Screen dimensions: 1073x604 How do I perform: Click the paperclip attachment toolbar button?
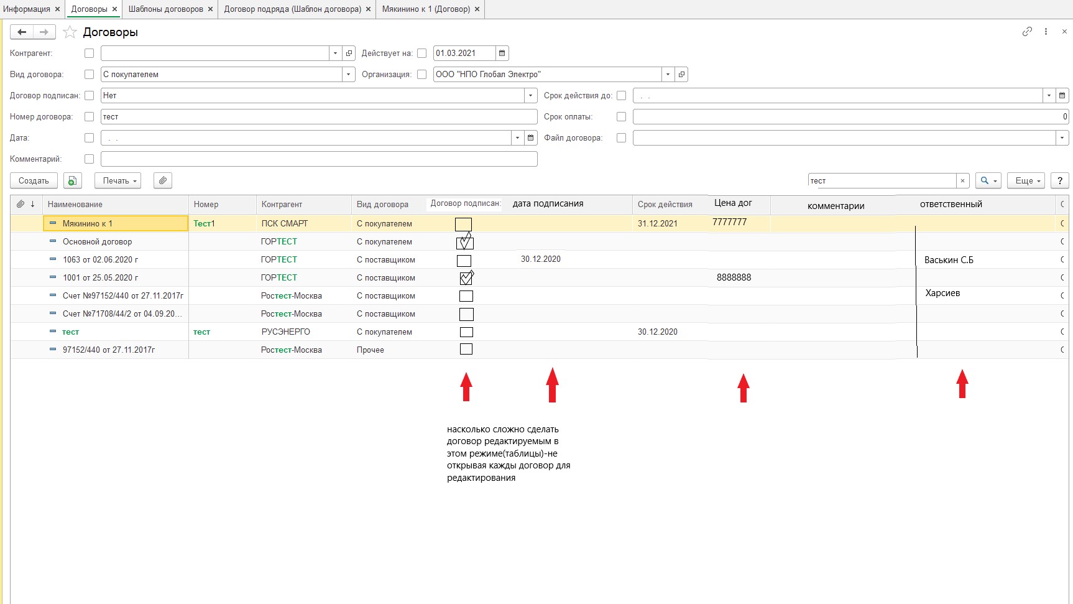(162, 181)
